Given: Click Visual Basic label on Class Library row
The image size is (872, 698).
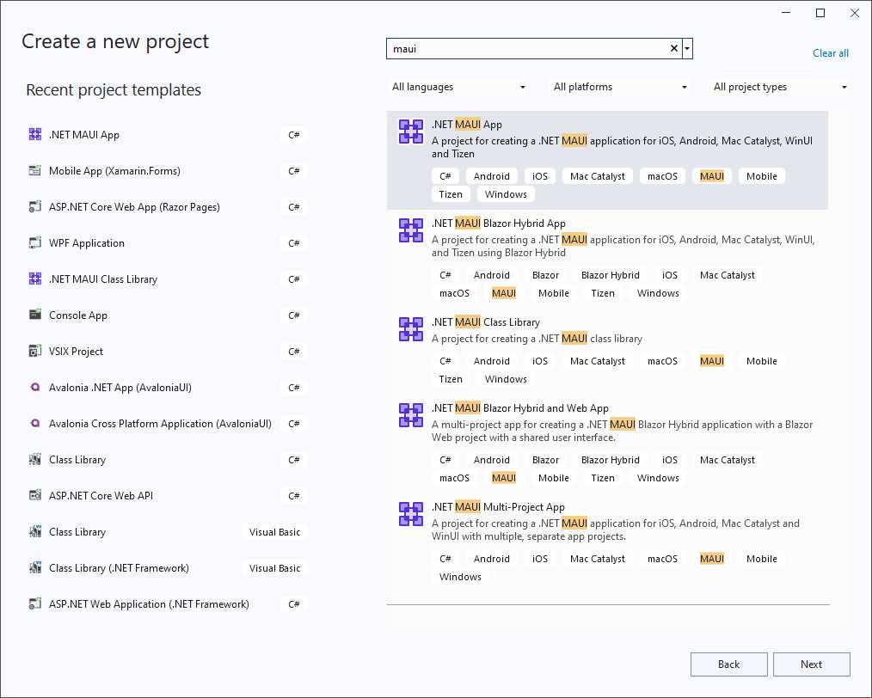Looking at the screenshot, I should (x=274, y=532).
